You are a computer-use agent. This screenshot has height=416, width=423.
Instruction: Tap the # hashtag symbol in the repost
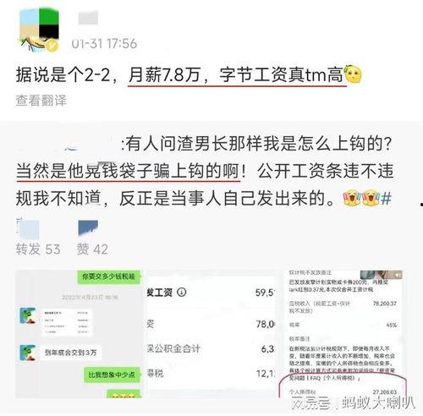pos(386,198)
